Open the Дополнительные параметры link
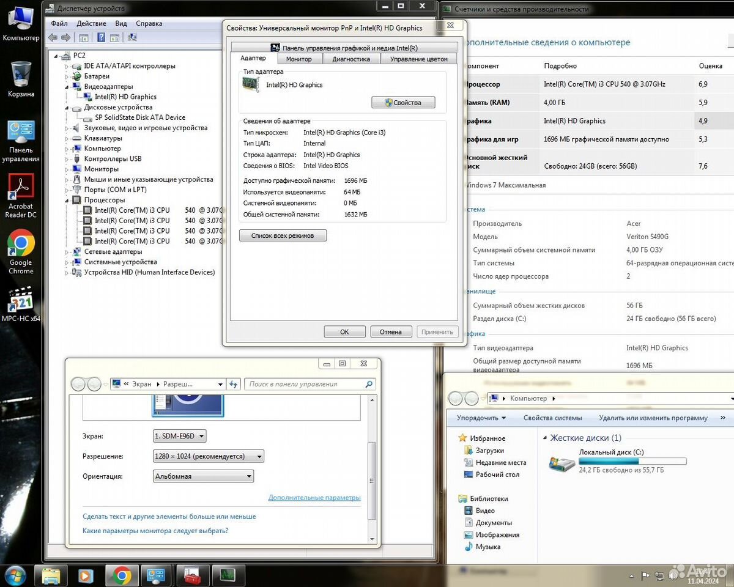This screenshot has width=734, height=587. 314,498
